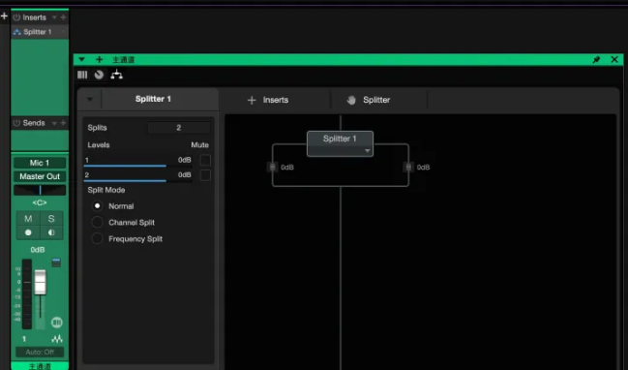Add a send with the Sends plus icon
This screenshot has width=628, height=370.
coord(63,123)
